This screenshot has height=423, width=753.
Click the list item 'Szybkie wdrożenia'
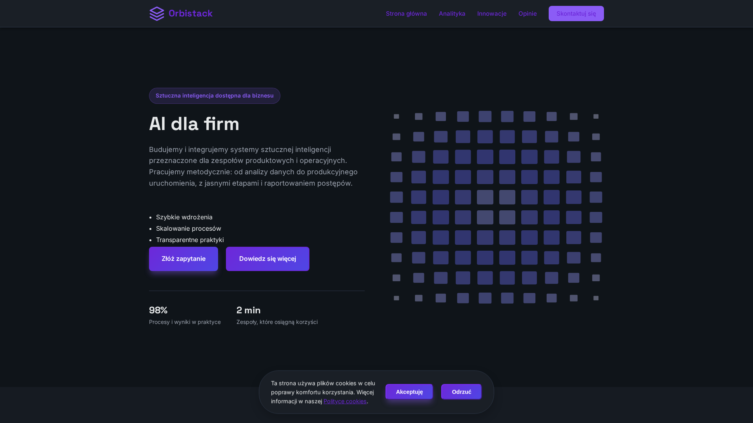point(184,217)
